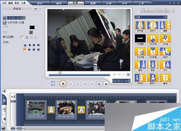Open the 编辑 menu in menu bar
The height and width of the screenshot is (131, 181).
click(11, 3)
